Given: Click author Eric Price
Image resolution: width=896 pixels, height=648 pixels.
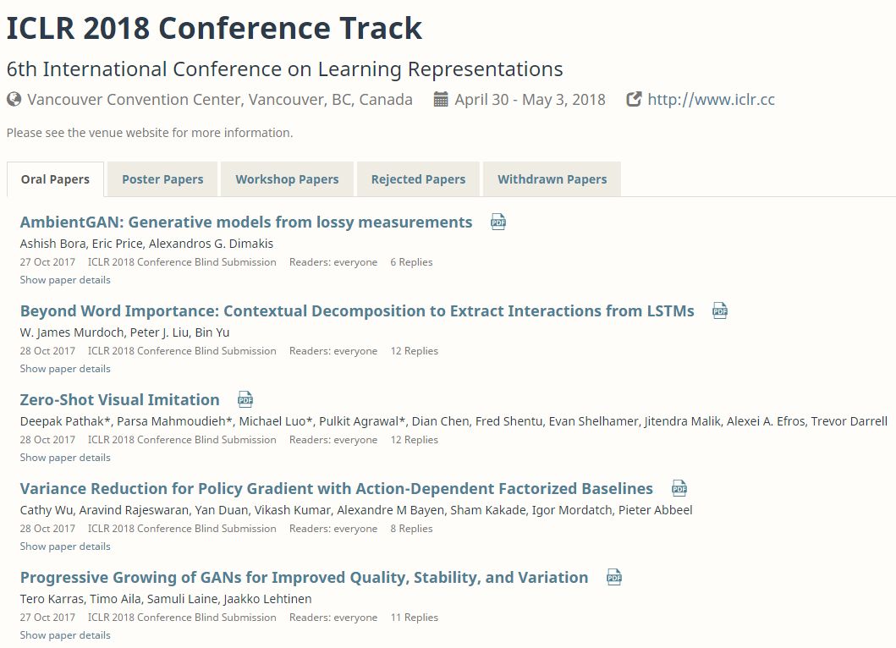Looking at the screenshot, I should (117, 244).
